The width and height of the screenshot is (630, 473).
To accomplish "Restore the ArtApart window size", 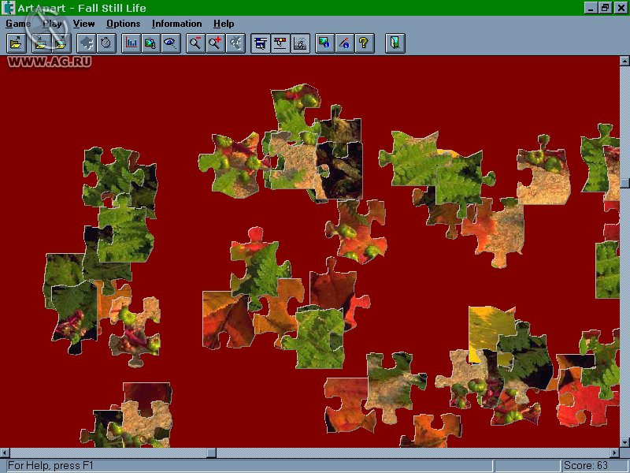I will [605, 8].
